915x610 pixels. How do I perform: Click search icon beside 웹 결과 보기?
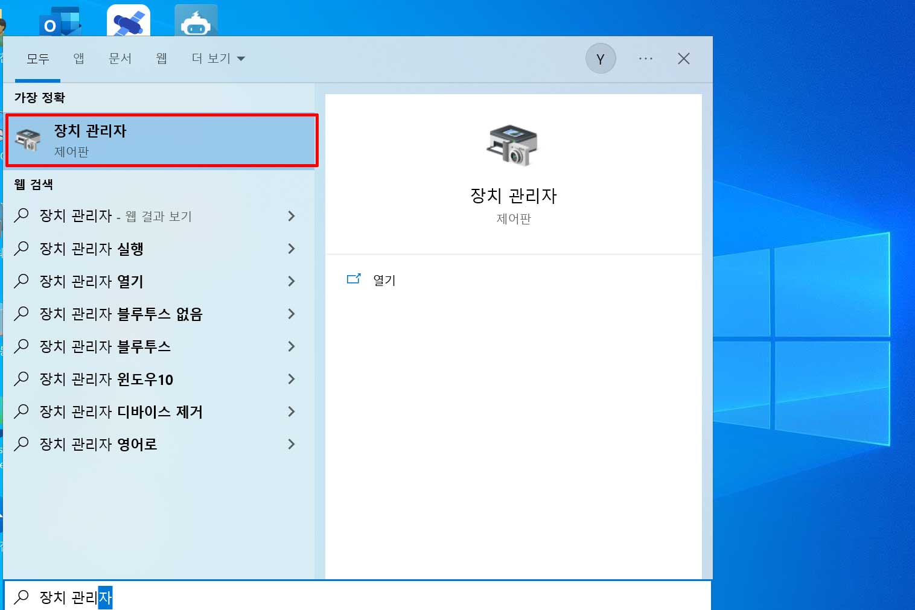pyautogui.click(x=21, y=215)
